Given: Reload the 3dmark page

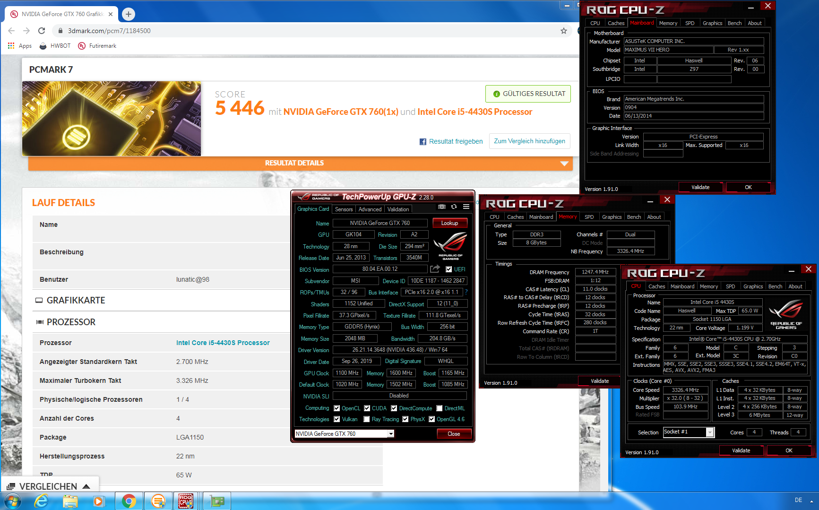Looking at the screenshot, I should coord(42,31).
